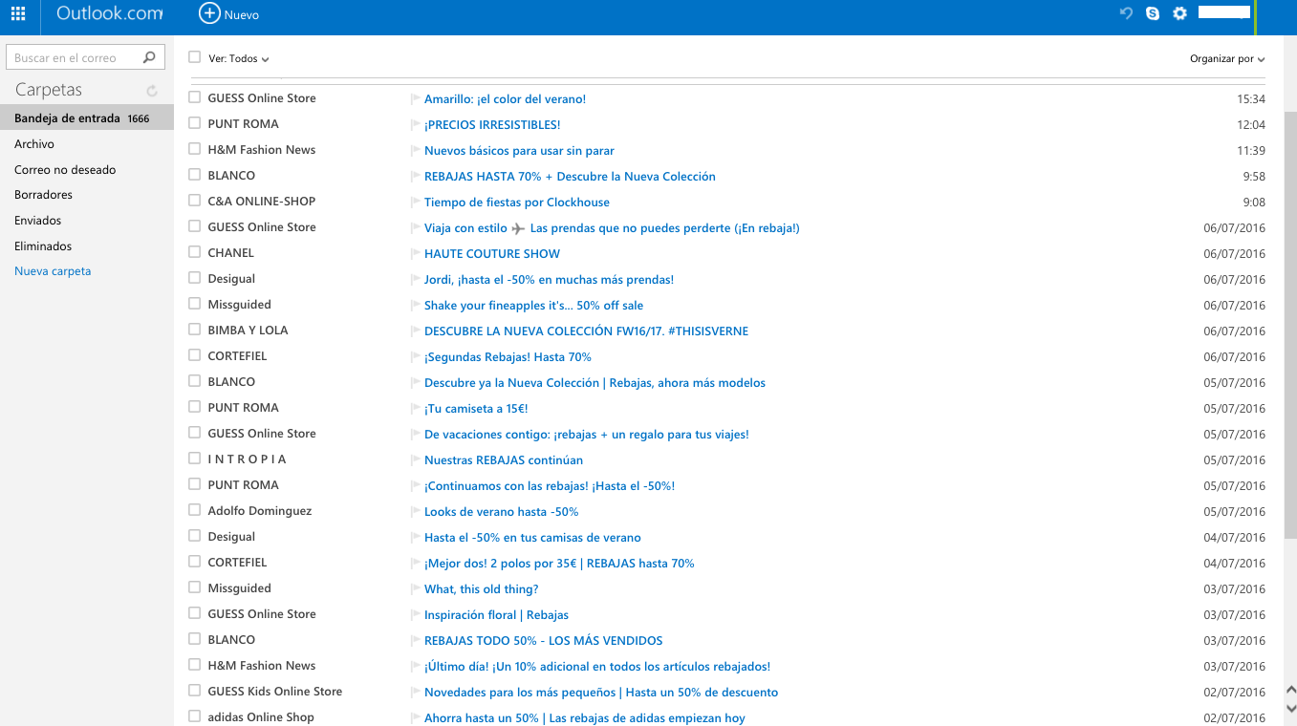Image resolution: width=1297 pixels, height=726 pixels.
Task: Click the Outlook.com logo dropdown
Action: pyautogui.click(x=109, y=13)
